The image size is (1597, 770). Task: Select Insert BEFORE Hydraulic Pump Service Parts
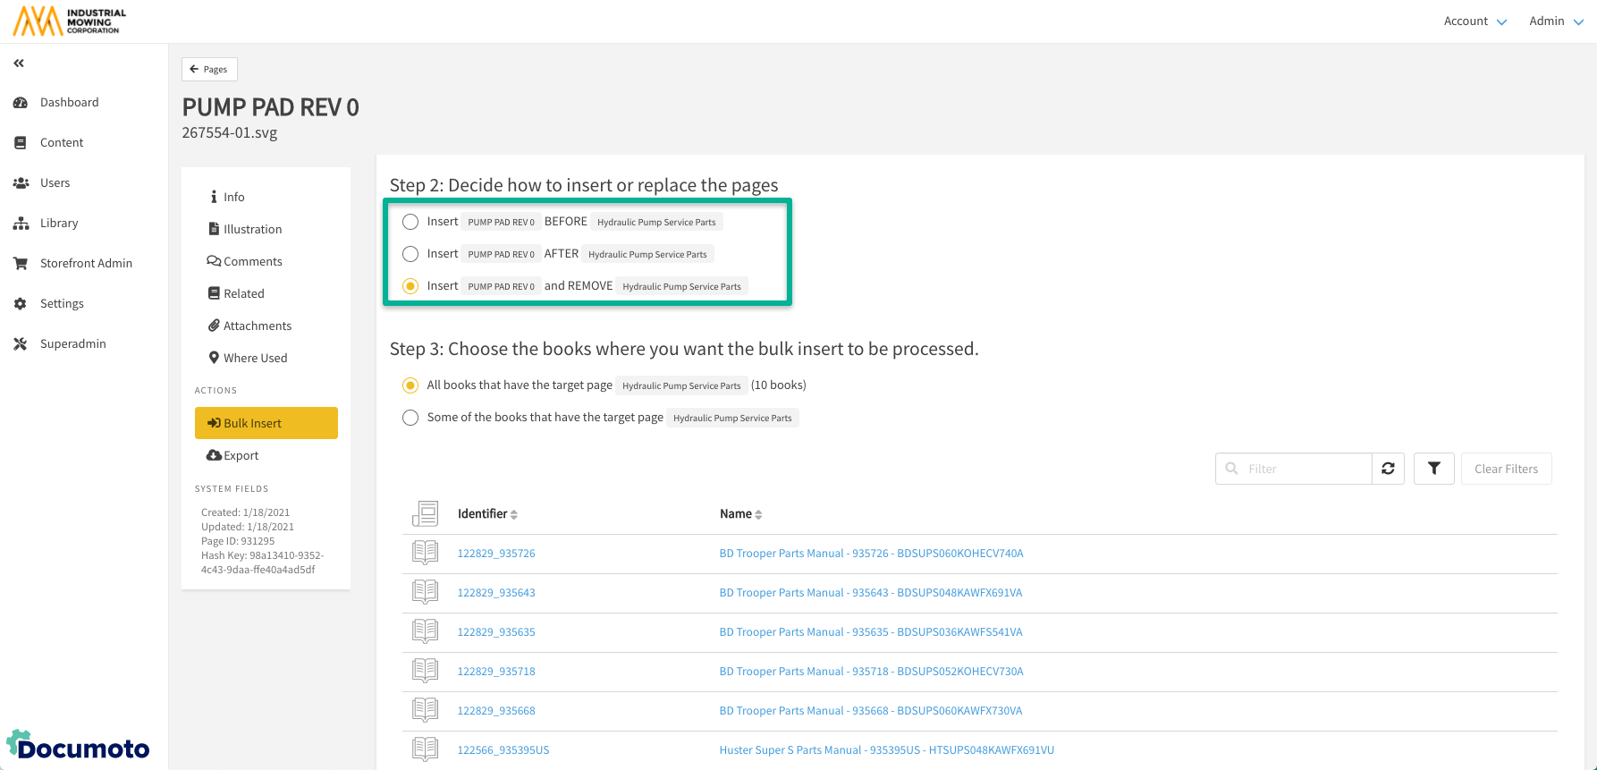410,222
